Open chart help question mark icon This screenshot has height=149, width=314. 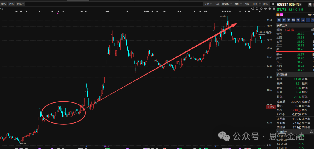(269, 9)
